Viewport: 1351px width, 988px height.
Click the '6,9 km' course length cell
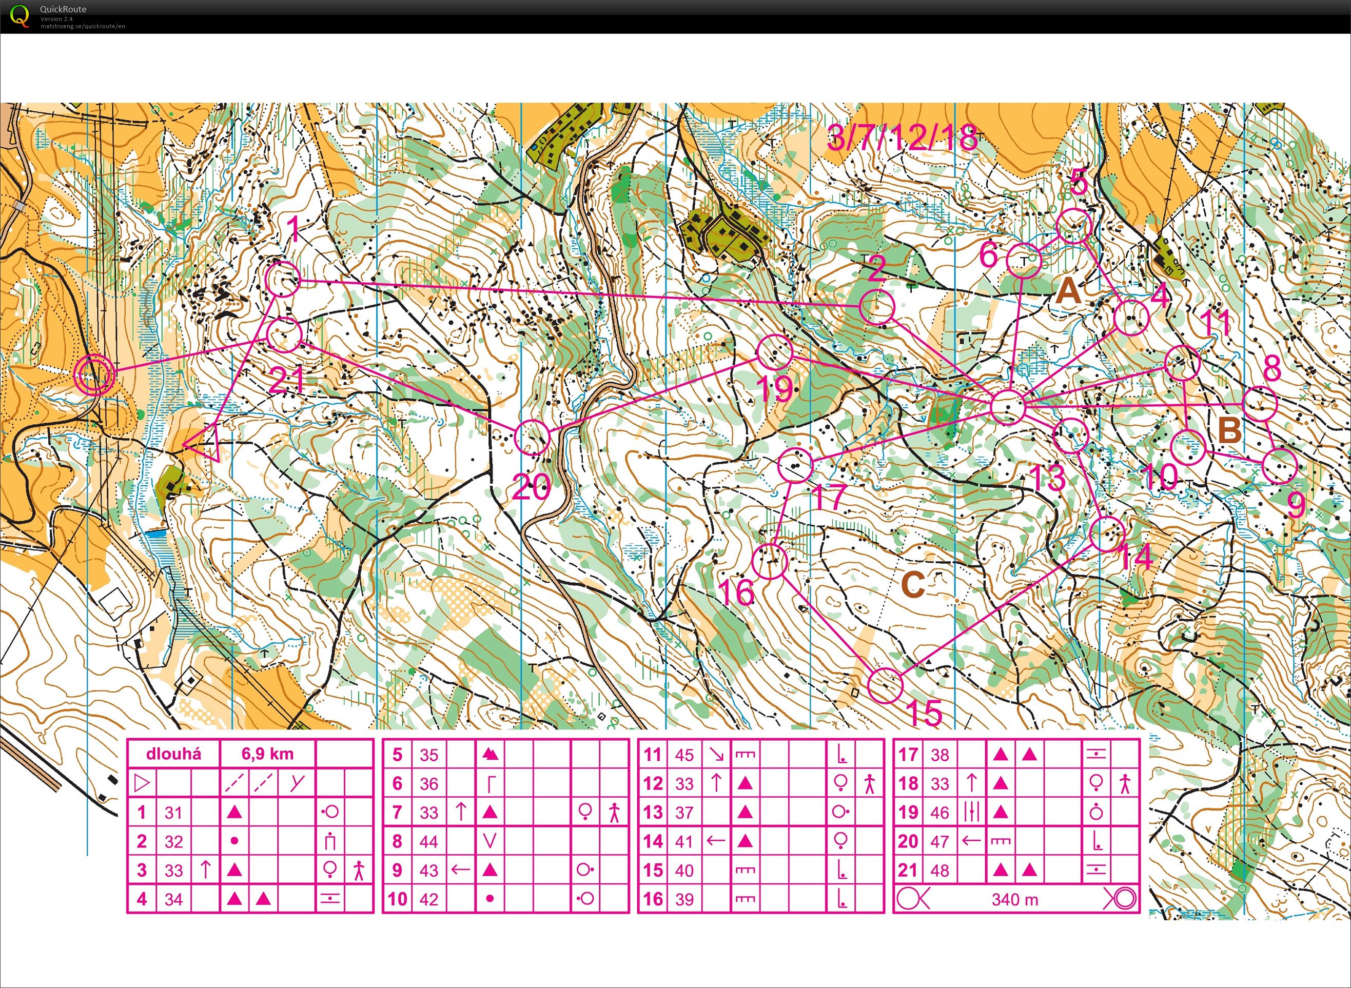pos(267,754)
